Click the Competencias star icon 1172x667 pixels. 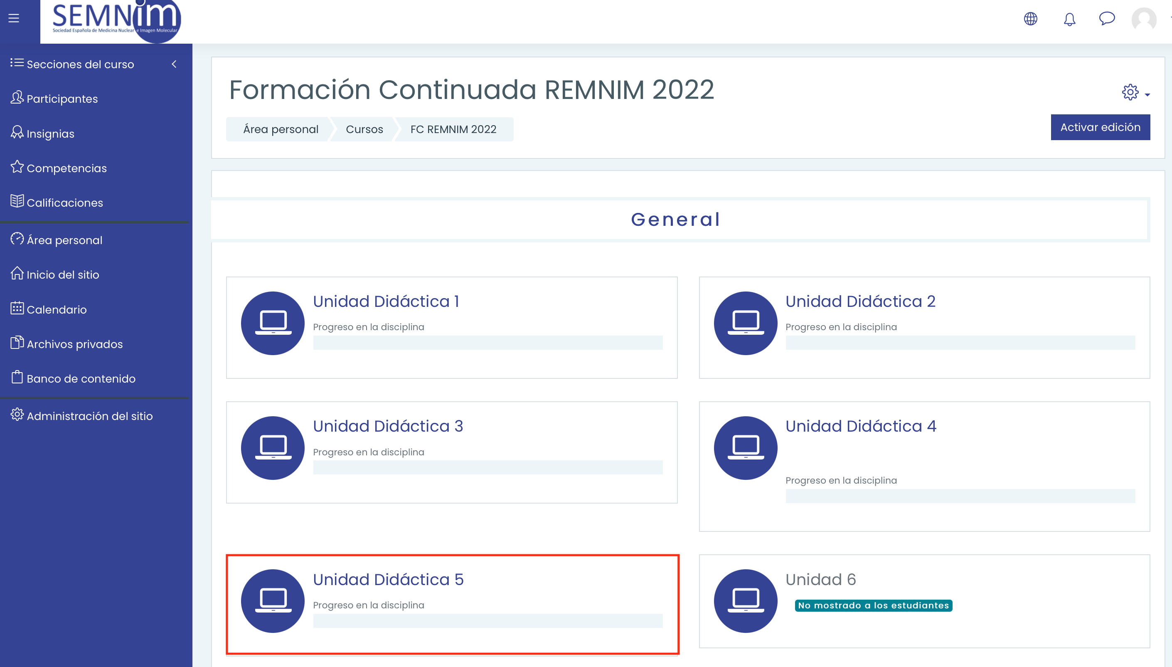[x=17, y=166]
